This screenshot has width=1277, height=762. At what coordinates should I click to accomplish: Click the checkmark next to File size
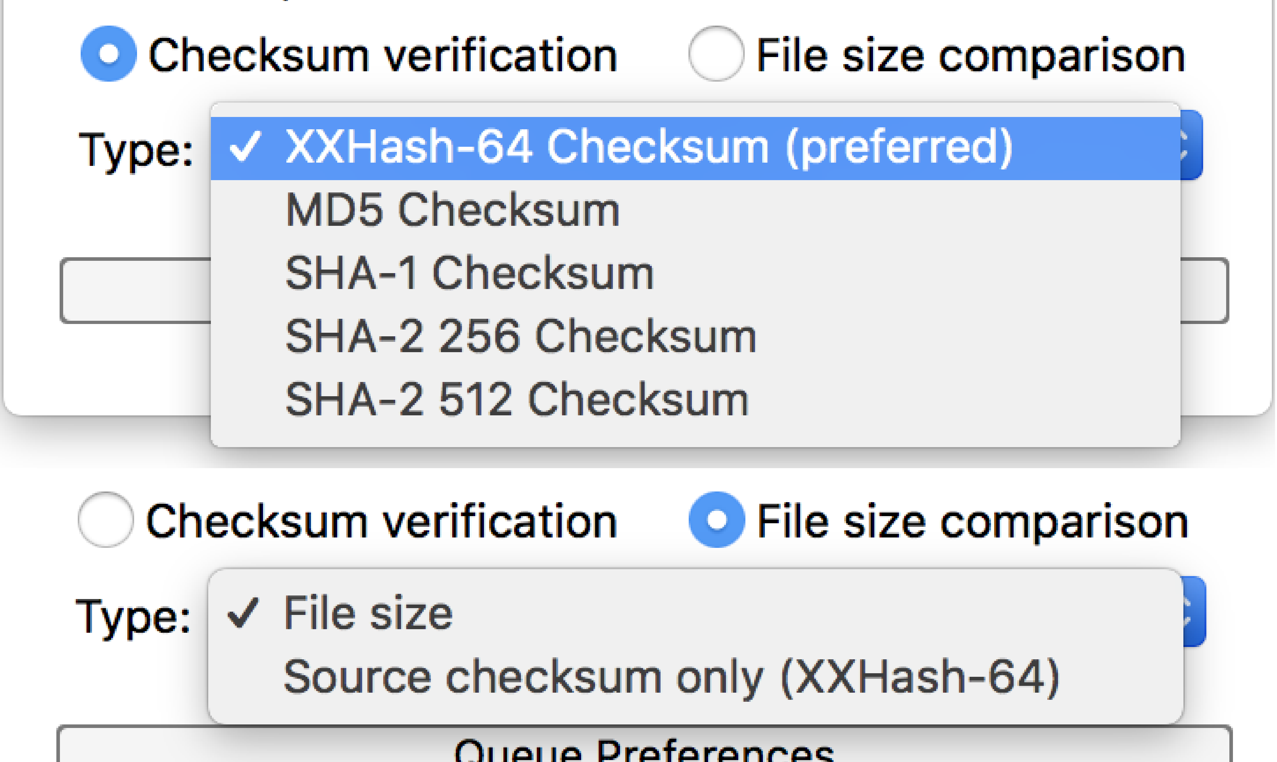(x=242, y=613)
